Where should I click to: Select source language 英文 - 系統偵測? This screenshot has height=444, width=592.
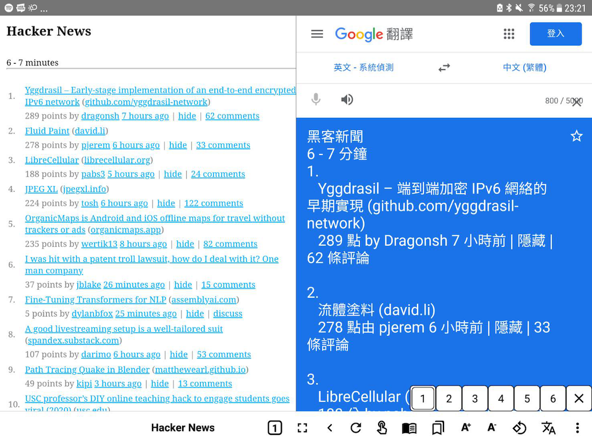tap(363, 68)
